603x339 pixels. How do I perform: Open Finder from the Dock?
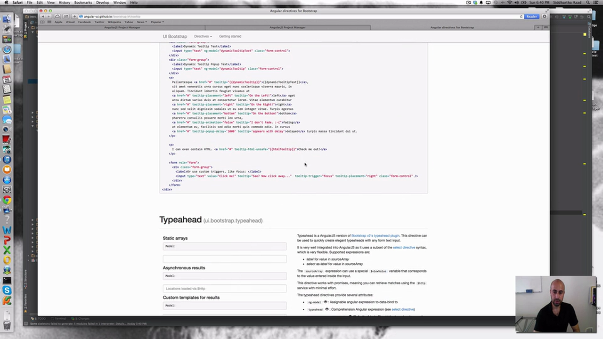[x=7, y=19]
